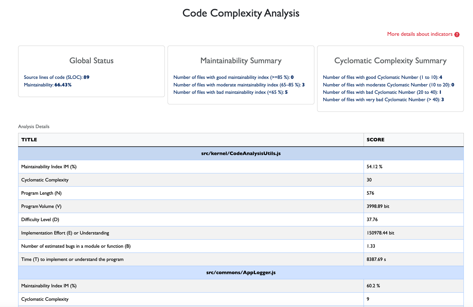473x307 pixels.
Task: Click the Program Length (N) row label
Action: [x=41, y=193]
